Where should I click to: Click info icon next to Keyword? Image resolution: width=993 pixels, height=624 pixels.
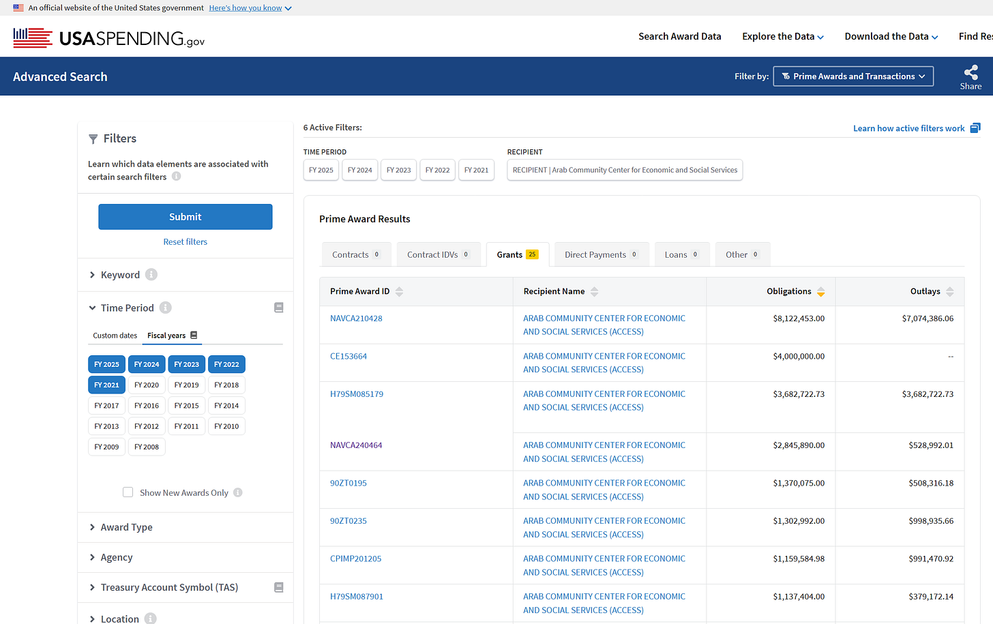151,274
